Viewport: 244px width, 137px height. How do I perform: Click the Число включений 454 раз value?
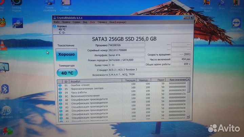click(181, 59)
